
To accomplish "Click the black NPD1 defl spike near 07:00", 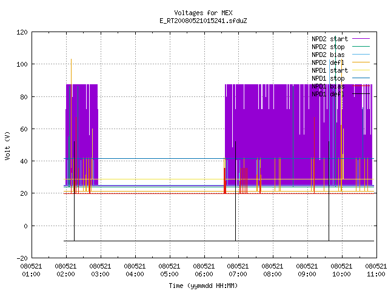I will click(x=236, y=190).
